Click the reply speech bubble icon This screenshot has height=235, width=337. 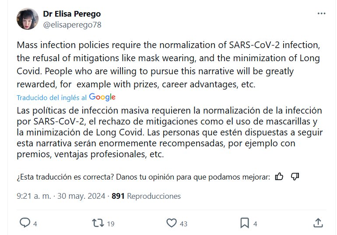coord(25,223)
